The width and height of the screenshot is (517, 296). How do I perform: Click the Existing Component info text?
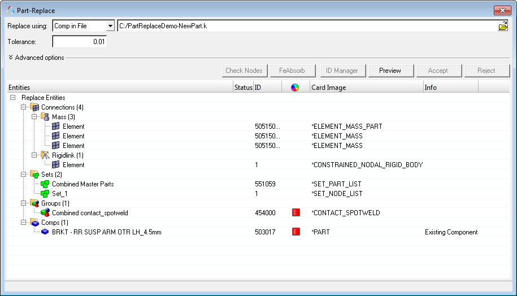click(x=451, y=232)
